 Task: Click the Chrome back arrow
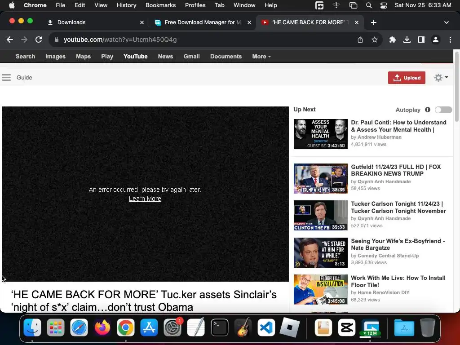click(10, 40)
